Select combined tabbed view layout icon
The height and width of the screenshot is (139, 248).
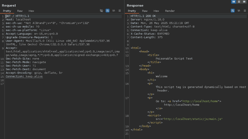244,2
